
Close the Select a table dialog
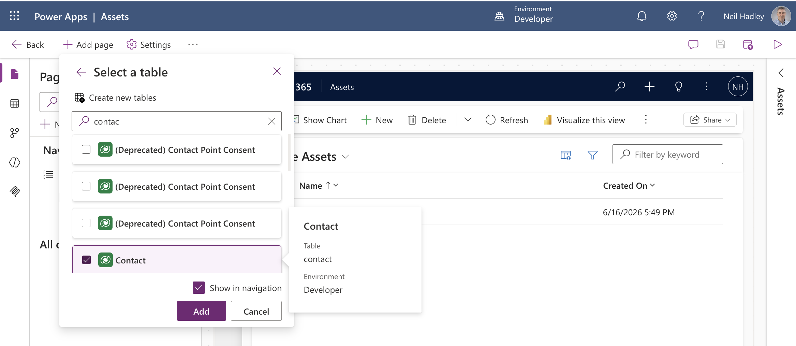tap(277, 71)
